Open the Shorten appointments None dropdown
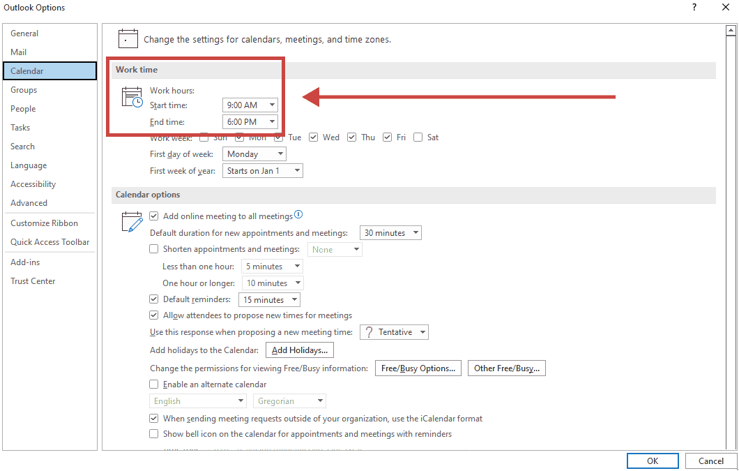 [x=335, y=250]
